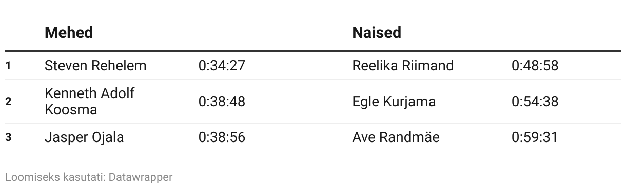
Task: Click the 0:48:58 time value
Action: [x=535, y=66]
